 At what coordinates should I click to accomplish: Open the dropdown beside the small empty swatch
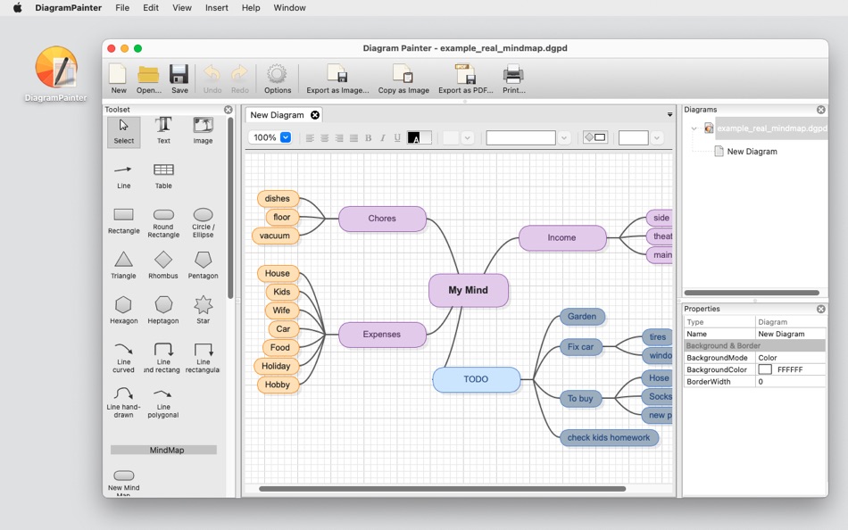click(467, 138)
